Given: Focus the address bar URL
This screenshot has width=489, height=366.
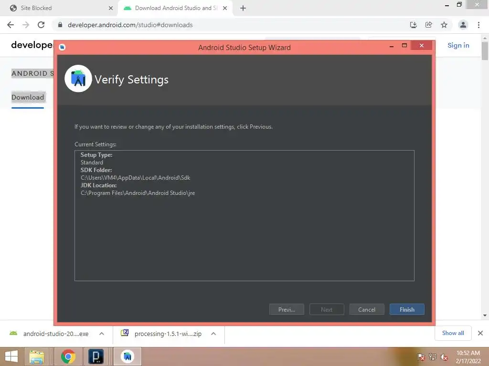Looking at the screenshot, I should [130, 25].
